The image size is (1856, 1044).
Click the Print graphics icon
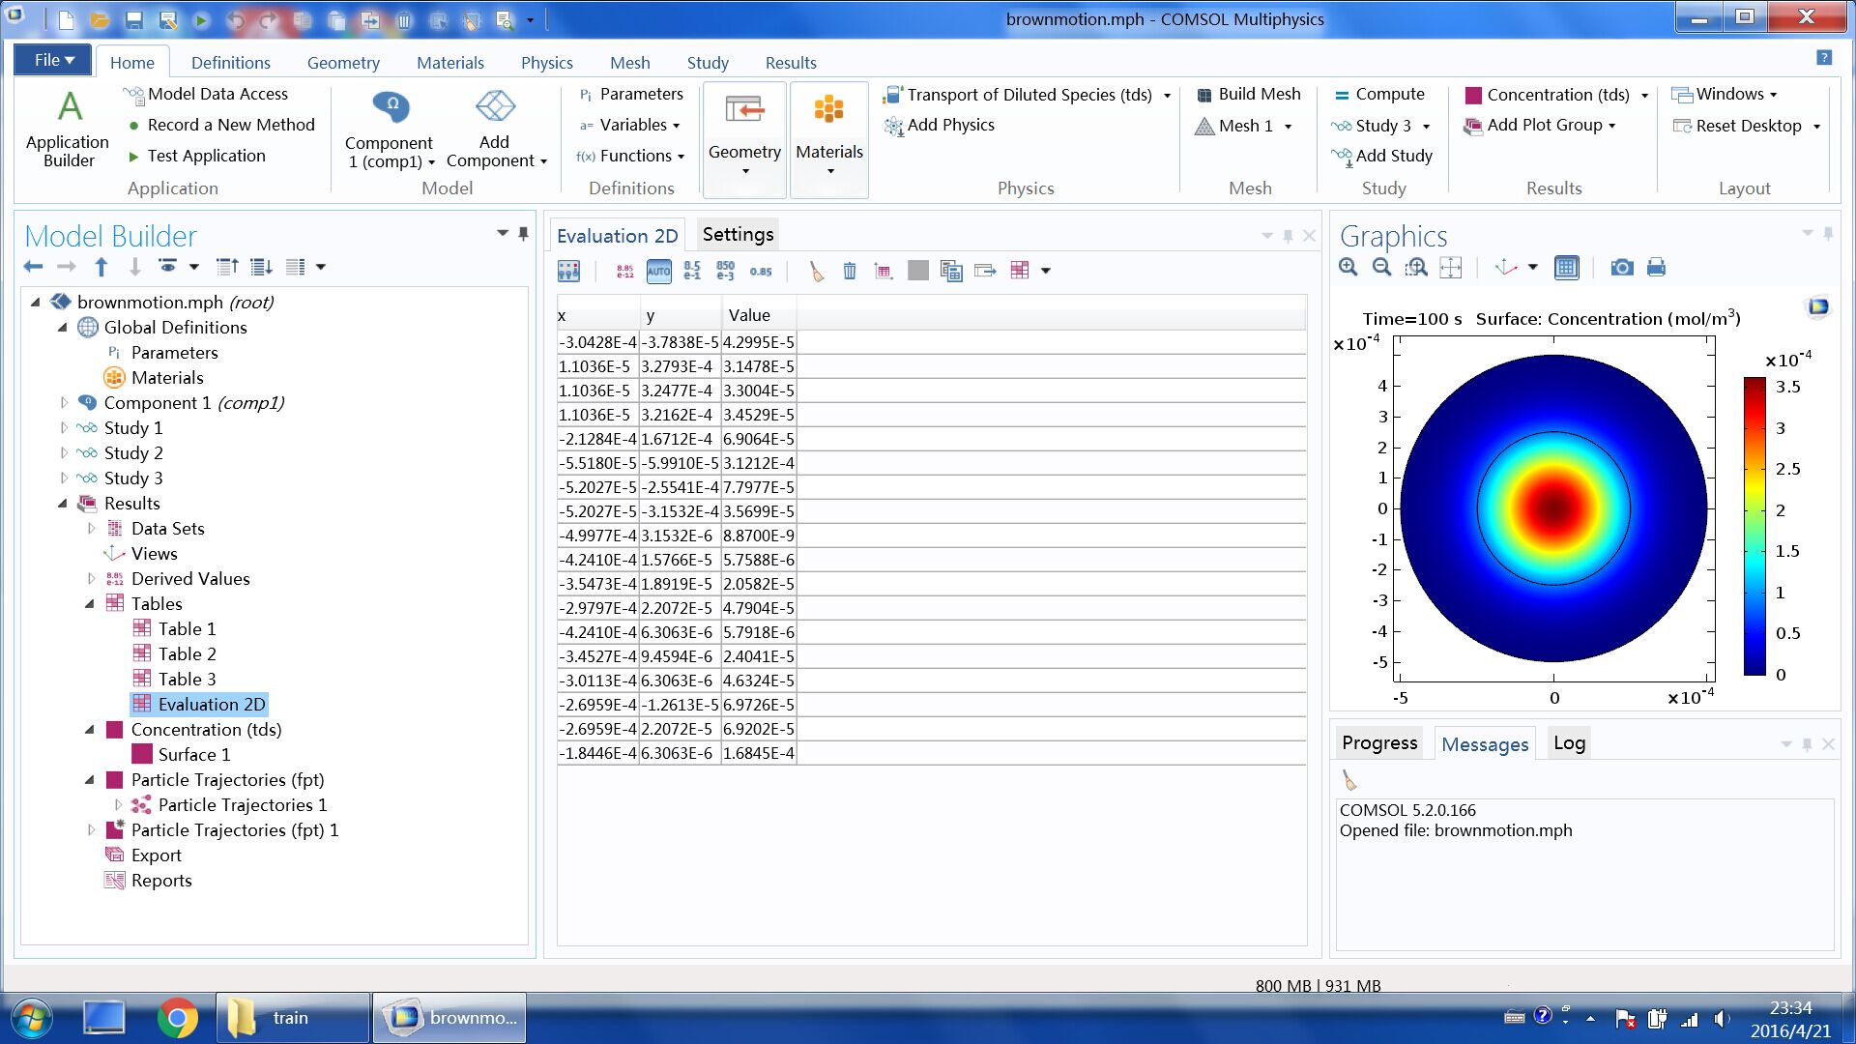[1656, 268]
